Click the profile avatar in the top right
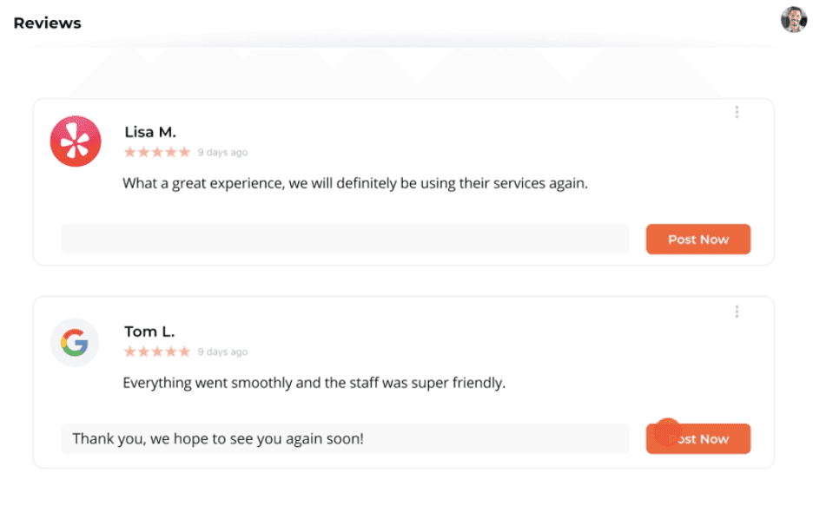This screenshot has width=813, height=526. click(794, 18)
